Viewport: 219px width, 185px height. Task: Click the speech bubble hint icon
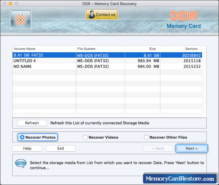21,163
